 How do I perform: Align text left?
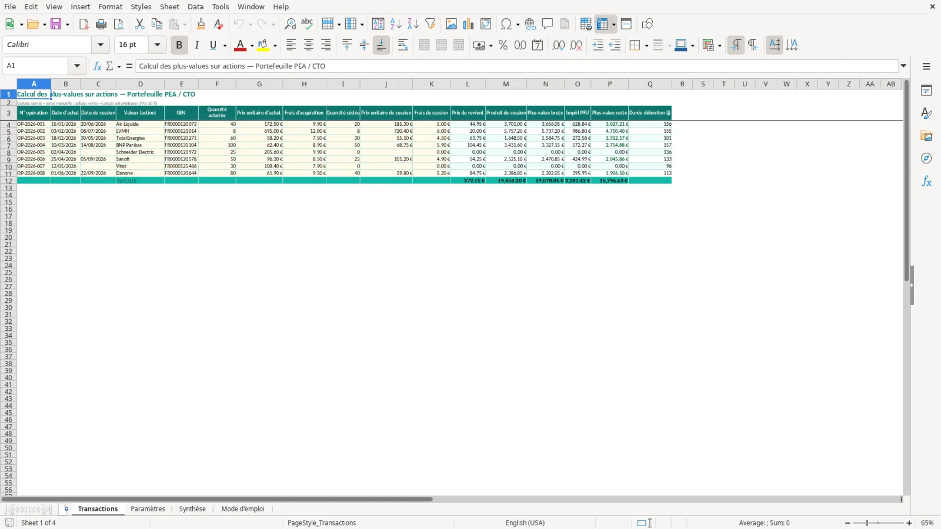pyautogui.click(x=291, y=45)
